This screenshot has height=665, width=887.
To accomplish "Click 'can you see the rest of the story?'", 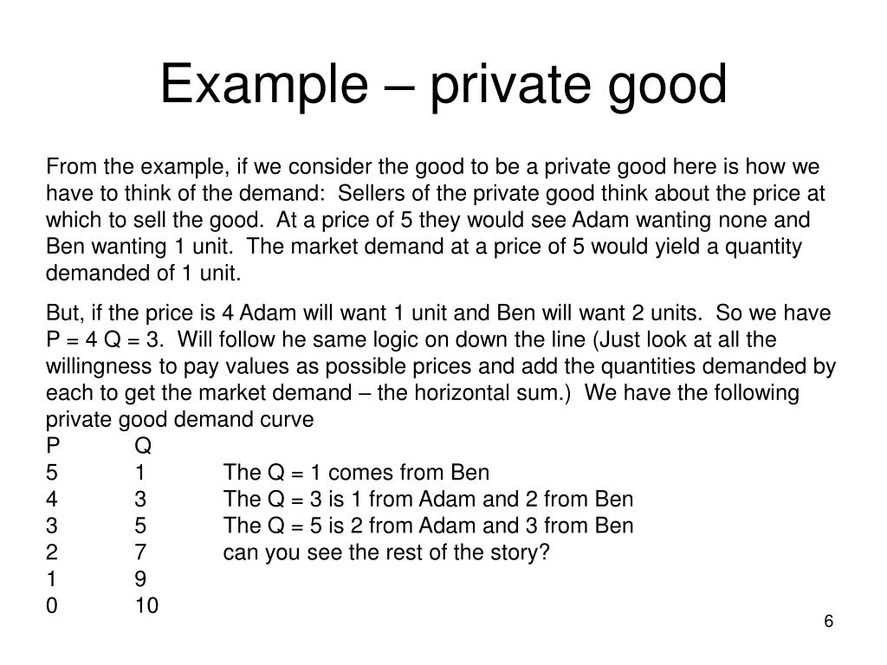I will [x=386, y=552].
